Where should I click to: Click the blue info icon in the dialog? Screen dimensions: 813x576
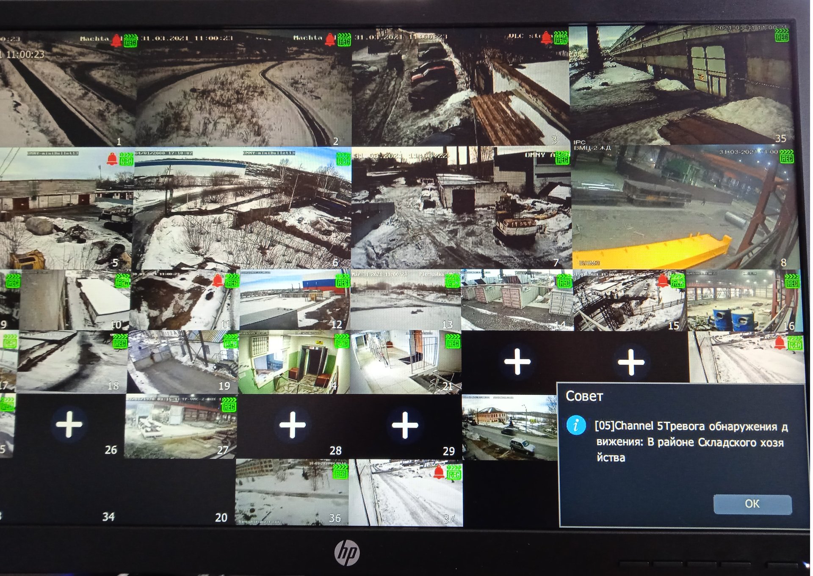pos(576,425)
